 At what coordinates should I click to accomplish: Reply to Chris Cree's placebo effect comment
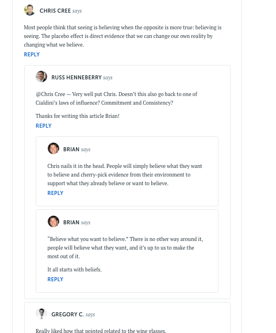[x=32, y=55]
